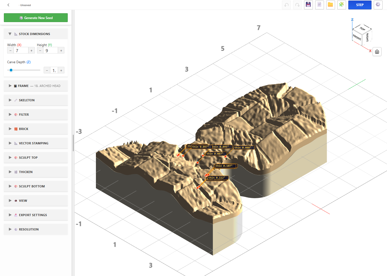Reset the 3D view with the home icon

coord(377,52)
